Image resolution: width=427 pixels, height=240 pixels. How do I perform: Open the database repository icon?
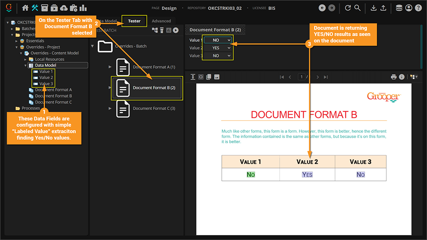pyautogui.click(x=399, y=8)
